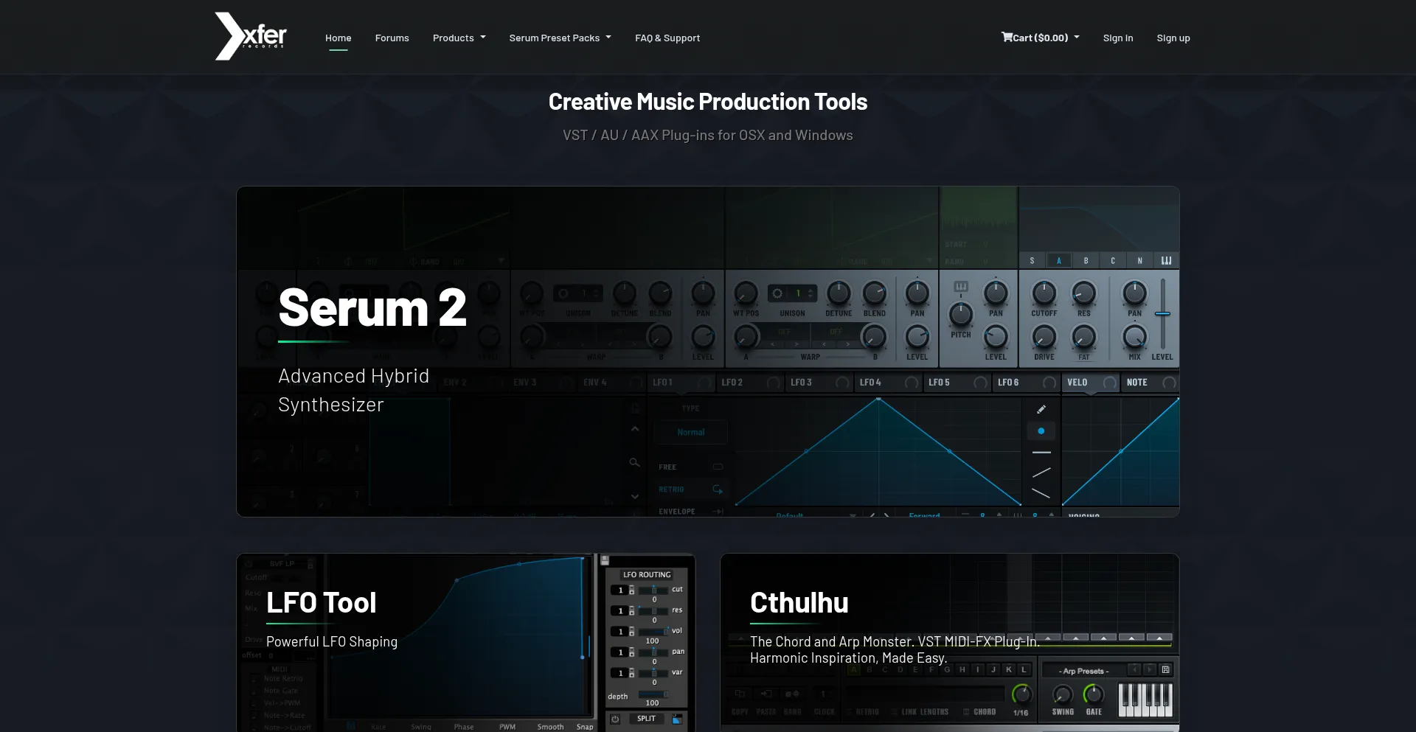The height and width of the screenshot is (732, 1416).
Task: Click the LFO Tool power icon beside SPLIT
Action: pyautogui.click(x=615, y=719)
